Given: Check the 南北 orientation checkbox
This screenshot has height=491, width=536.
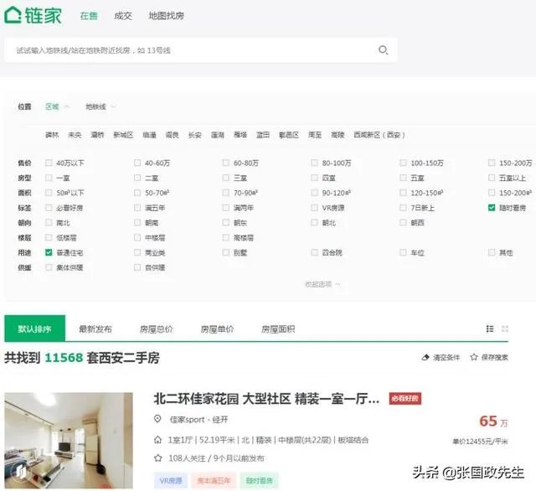Looking at the screenshot, I should coord(49,223).
